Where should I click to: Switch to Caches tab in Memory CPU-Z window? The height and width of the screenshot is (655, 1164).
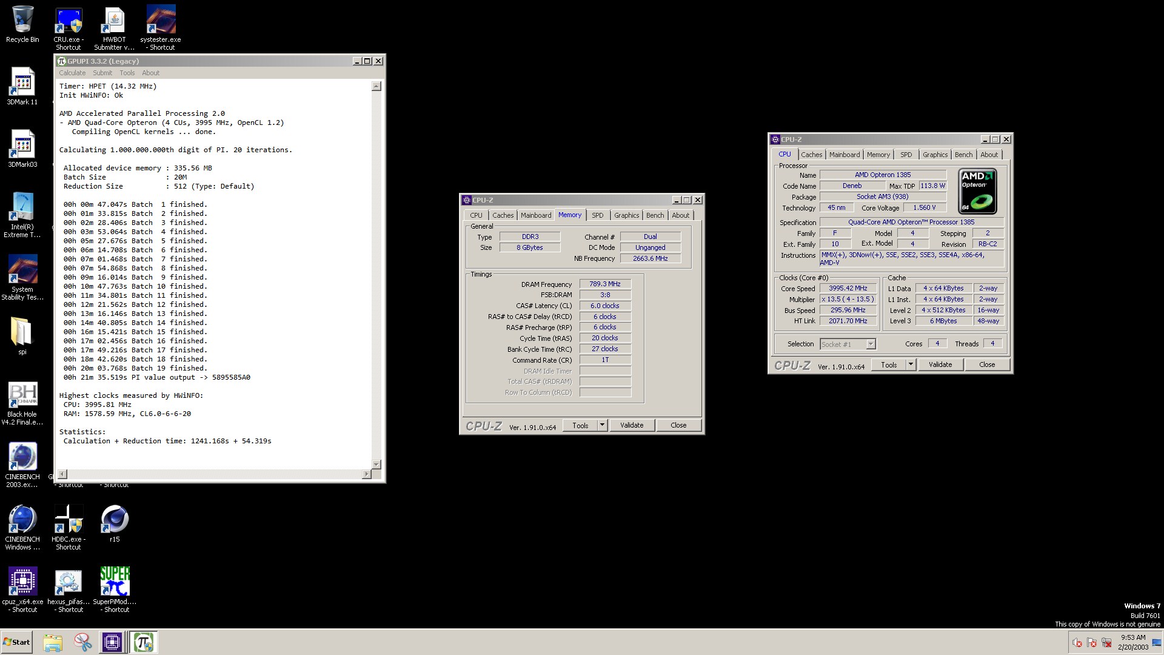tap(503, 215)
